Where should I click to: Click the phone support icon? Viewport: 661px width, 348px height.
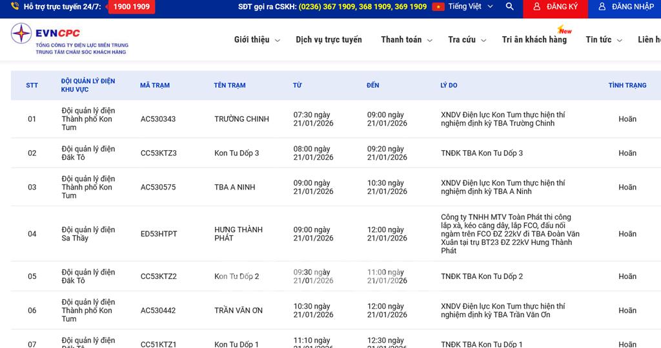(x=14, y=6)
